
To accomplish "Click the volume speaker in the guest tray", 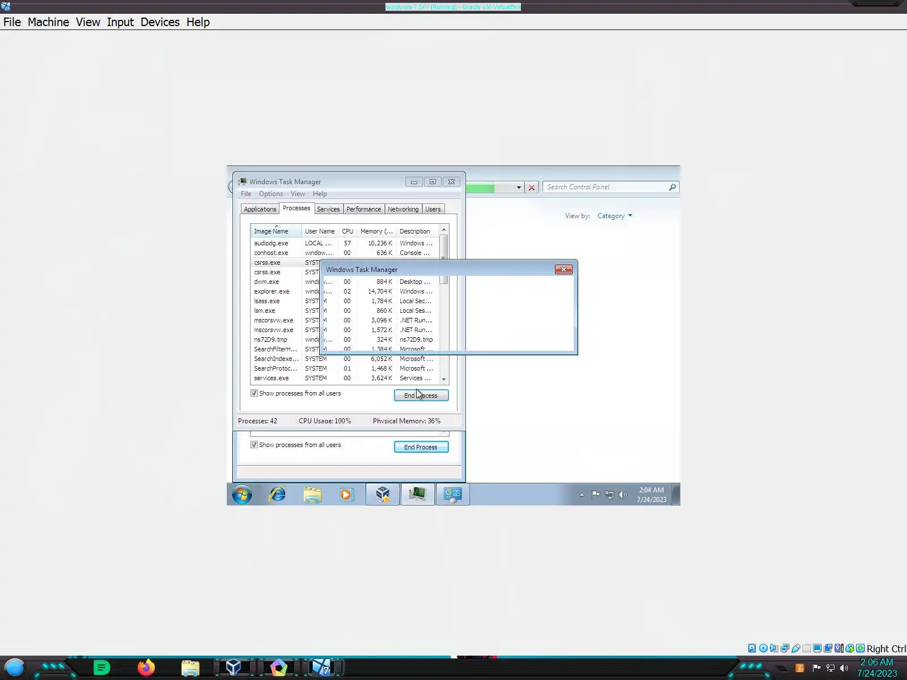I will pos(623,495).
